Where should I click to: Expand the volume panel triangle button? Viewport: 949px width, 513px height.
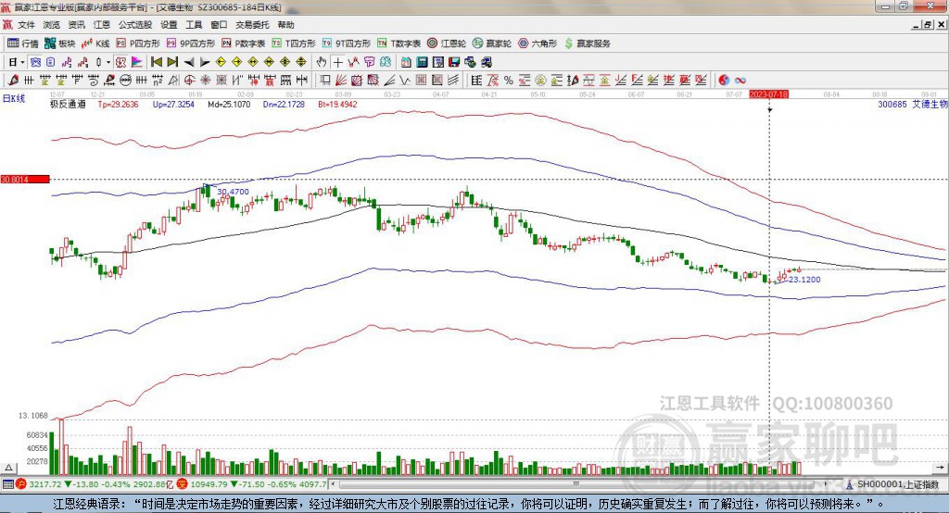pos(8,468)
